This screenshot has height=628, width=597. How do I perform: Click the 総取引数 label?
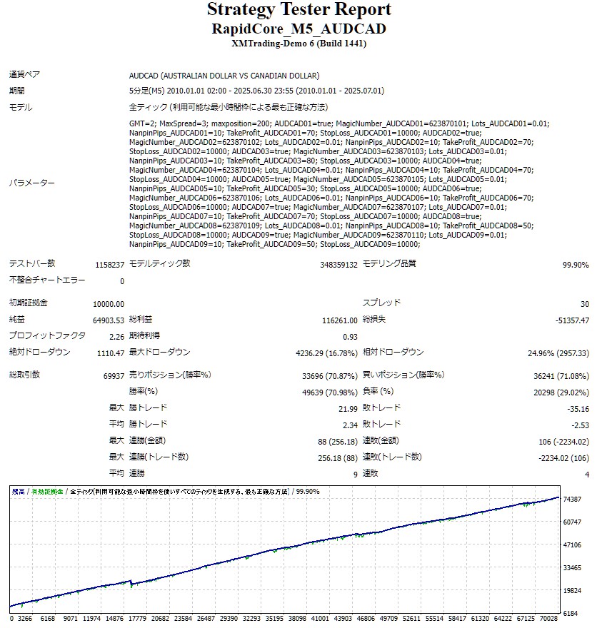[24, 375]
